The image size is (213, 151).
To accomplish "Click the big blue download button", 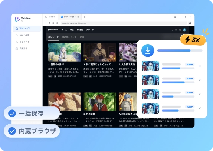I will [x=148, y=50].
